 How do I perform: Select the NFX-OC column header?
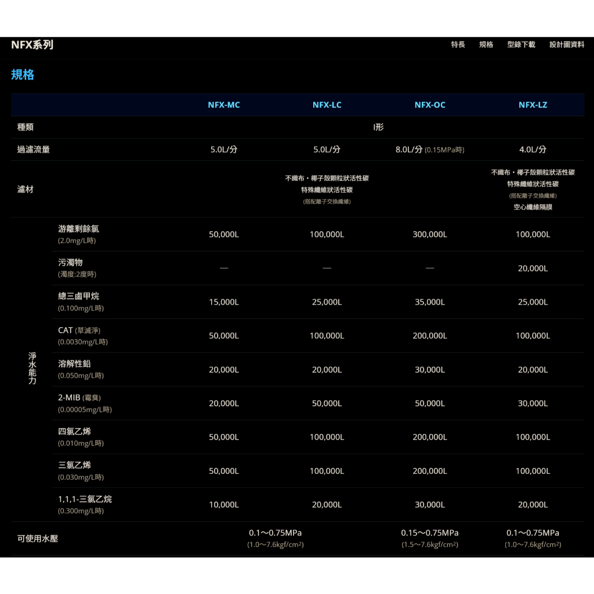pyautogui.click(x=430, y=105)
